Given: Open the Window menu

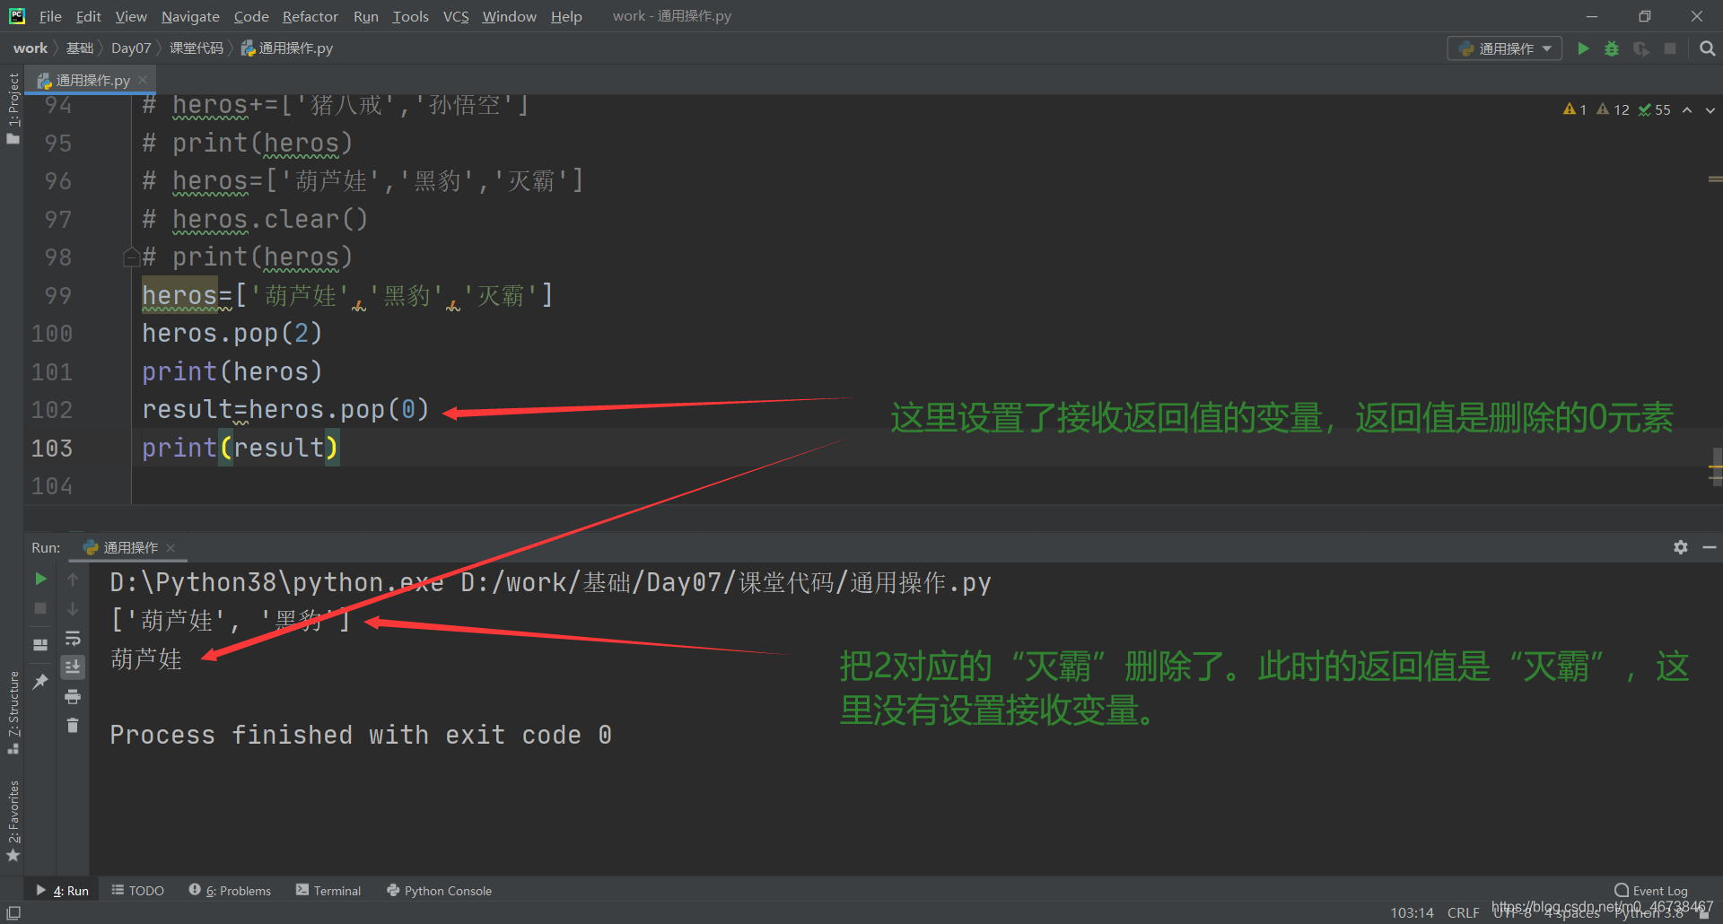Looking at the screenshot, I should tap(509, 16).
